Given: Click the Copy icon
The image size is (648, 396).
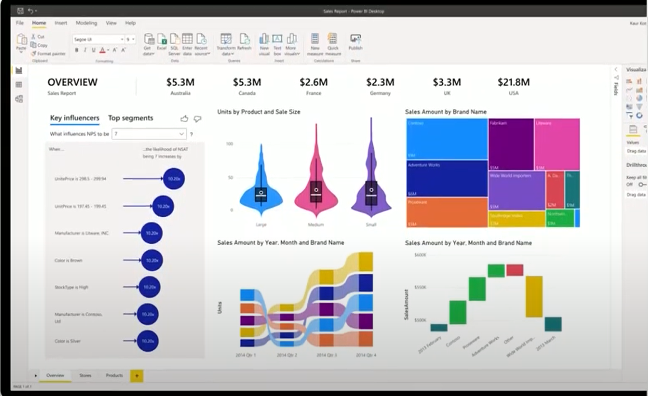Looking at the screenshot, I should 34,45.
